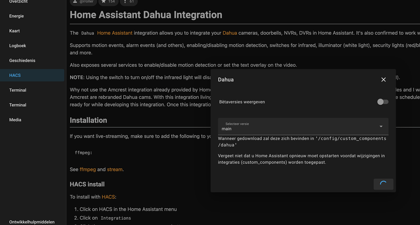420x225 pixels.
Task: Click the dropdown arrow next to main
Action: 381,126
